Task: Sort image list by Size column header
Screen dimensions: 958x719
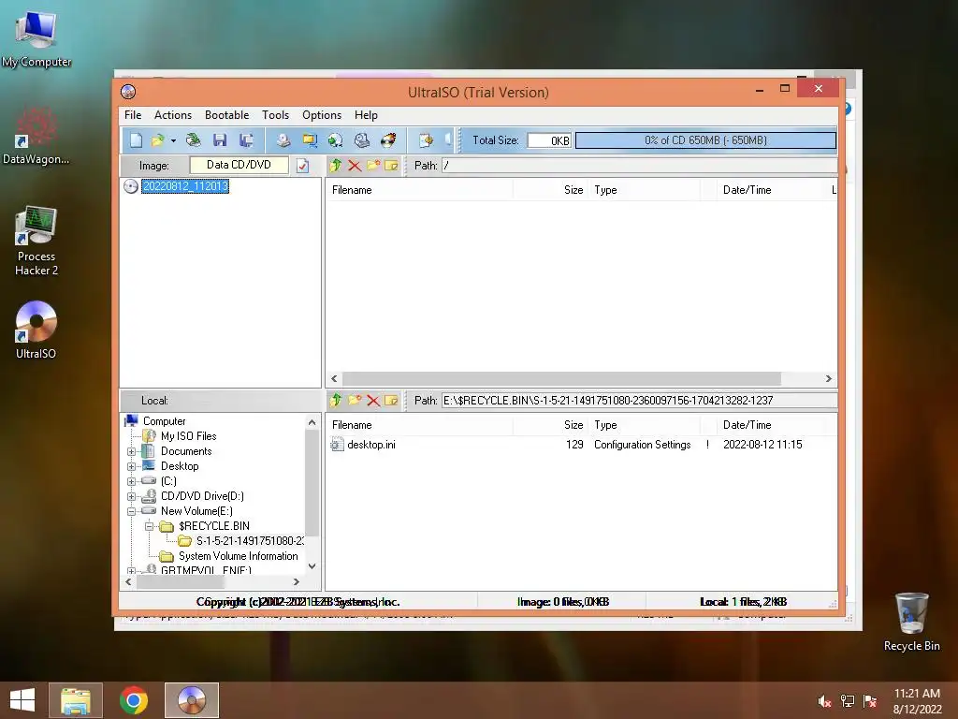Action: 550,190
